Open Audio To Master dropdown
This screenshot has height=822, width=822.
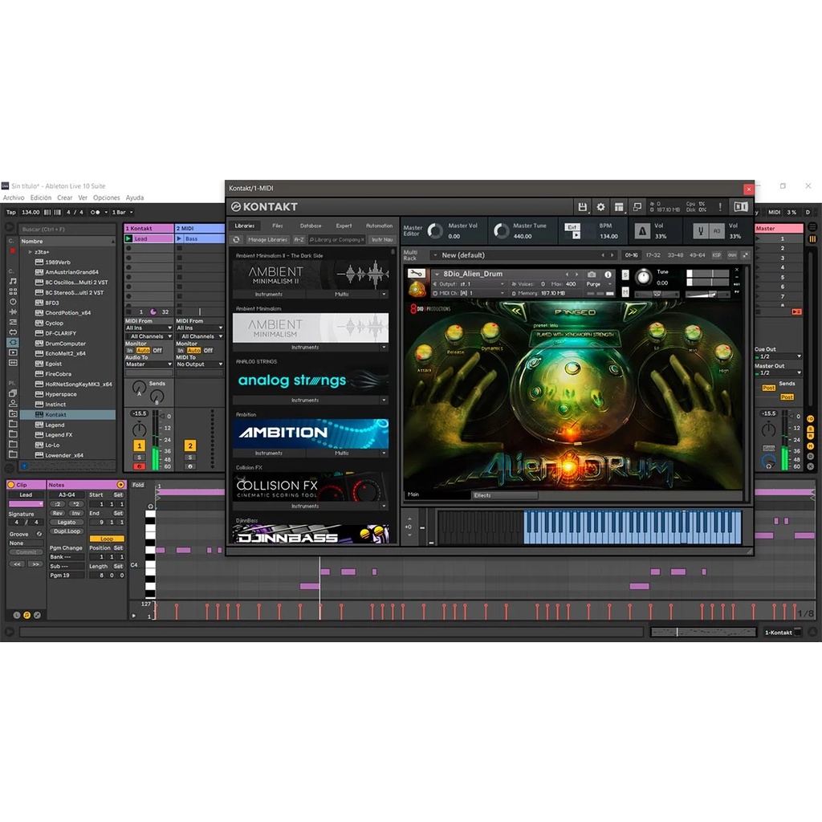coord(149,364)
